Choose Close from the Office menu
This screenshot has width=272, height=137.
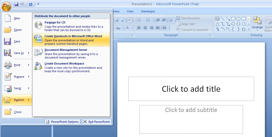click(x=17, y=112)
